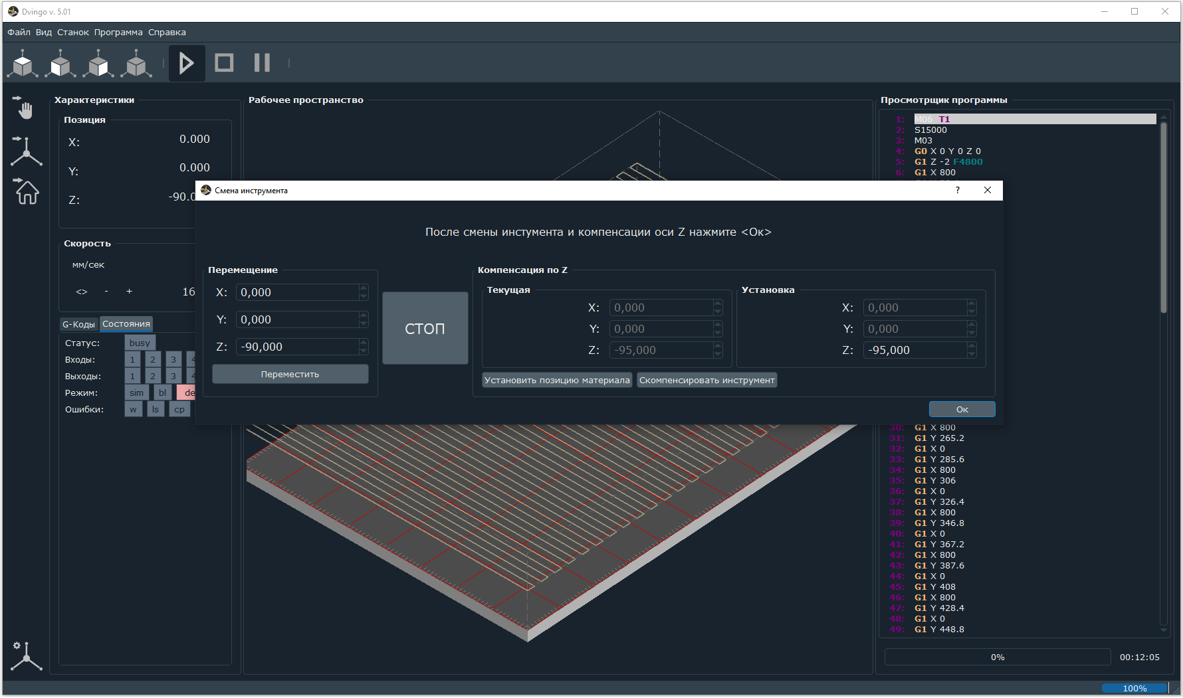Click the Скомпенсировать инструмент button
This screenshot has width=1183, height=698.
pyautogui.click(x=706, y=381)
